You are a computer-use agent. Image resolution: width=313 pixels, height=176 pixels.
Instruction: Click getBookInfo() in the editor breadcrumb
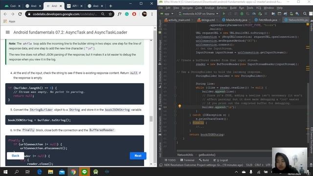click(x=207, y=154)
